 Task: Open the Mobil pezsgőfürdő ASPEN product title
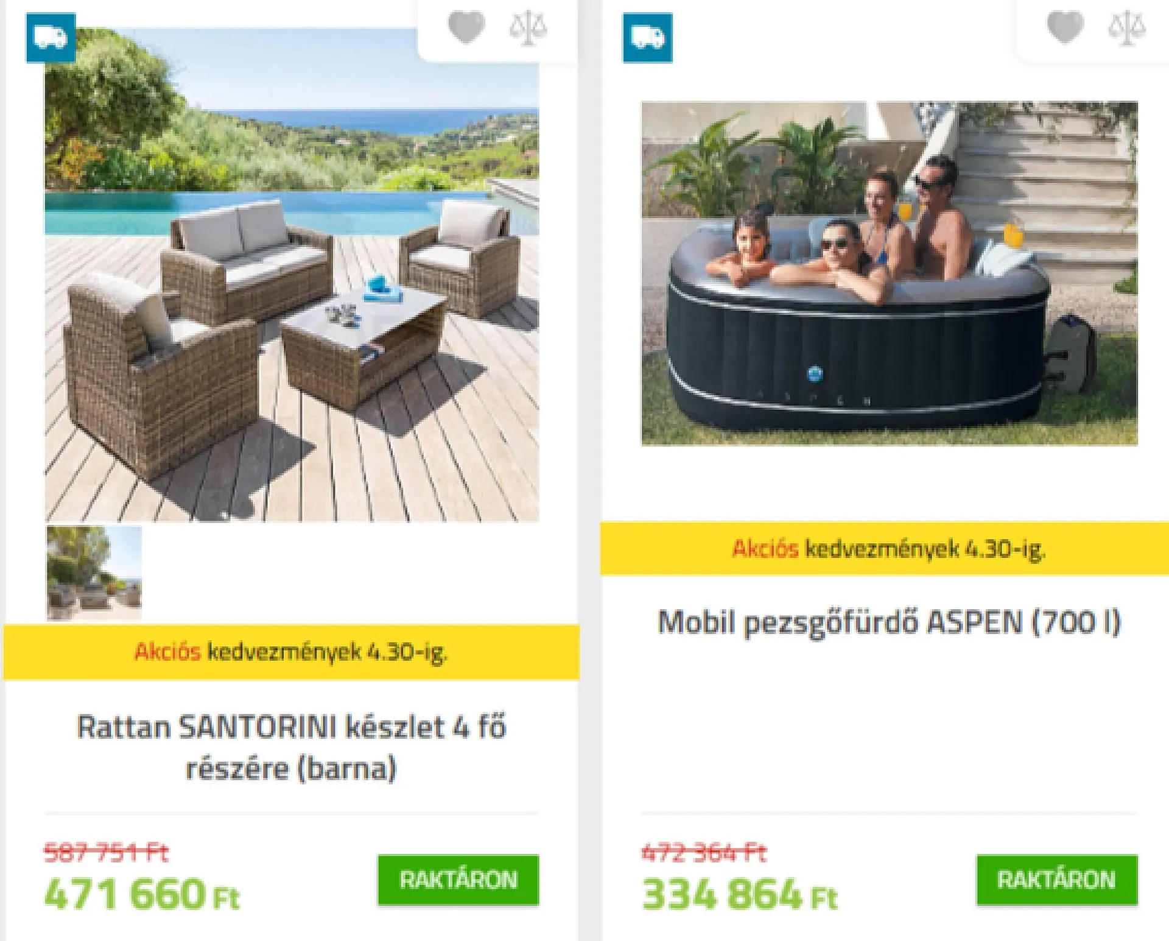(889, 622)
